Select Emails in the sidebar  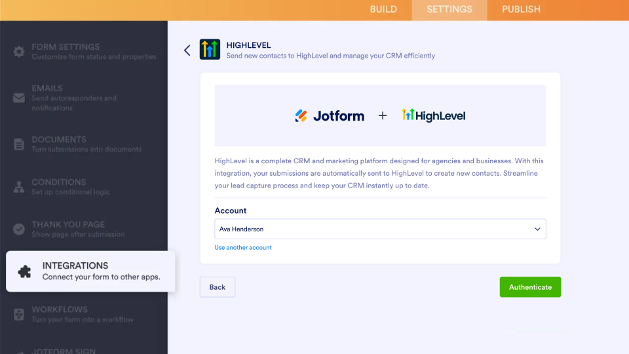(x=84, y=98)
